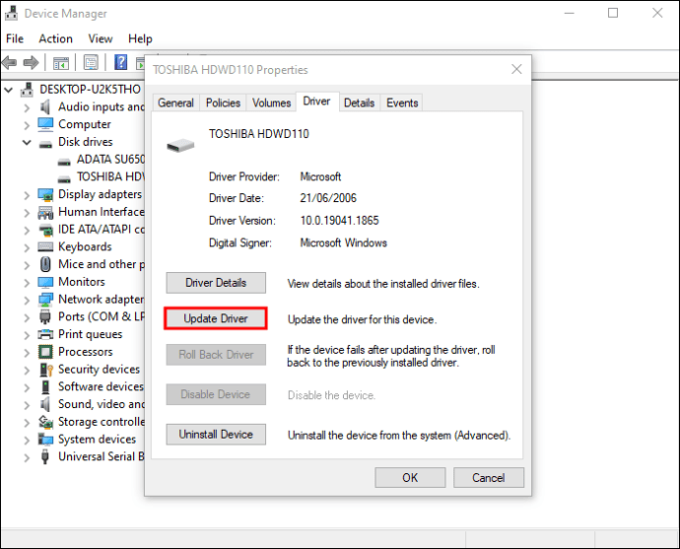This screenshot has height=549, width=680.
Task: Collapse the Disk drives category
Action: (x=27, y=142)
